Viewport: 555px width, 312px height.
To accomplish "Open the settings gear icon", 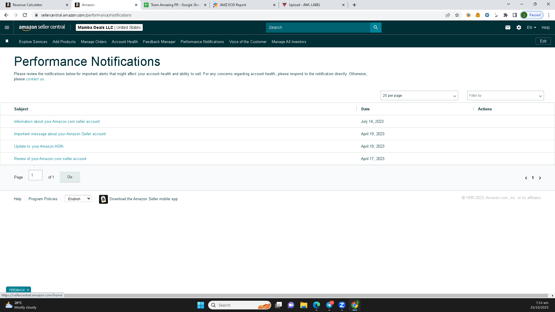I will [x=519, y=27].
